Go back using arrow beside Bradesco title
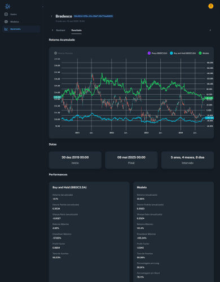 click(x=51, y=16)
